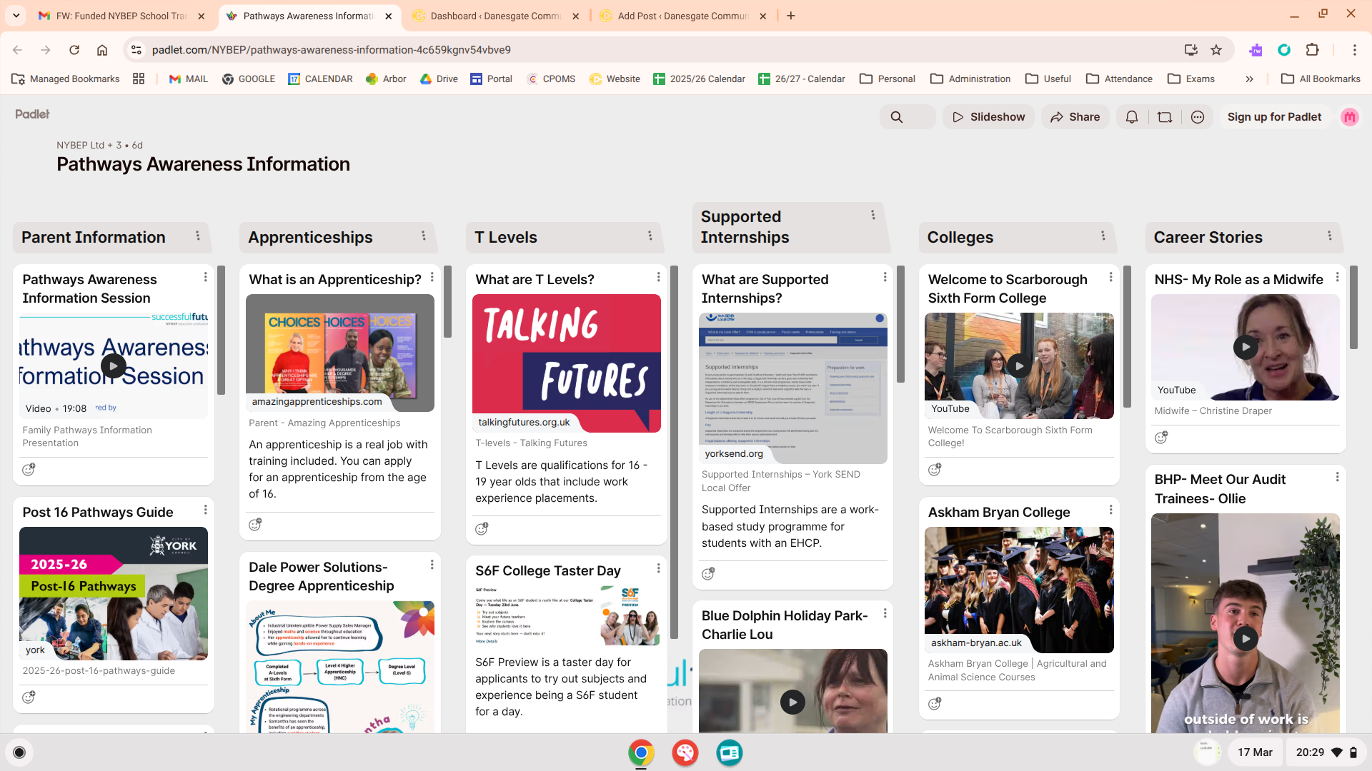Play the NHS Midwife YouTube video

1246,347
